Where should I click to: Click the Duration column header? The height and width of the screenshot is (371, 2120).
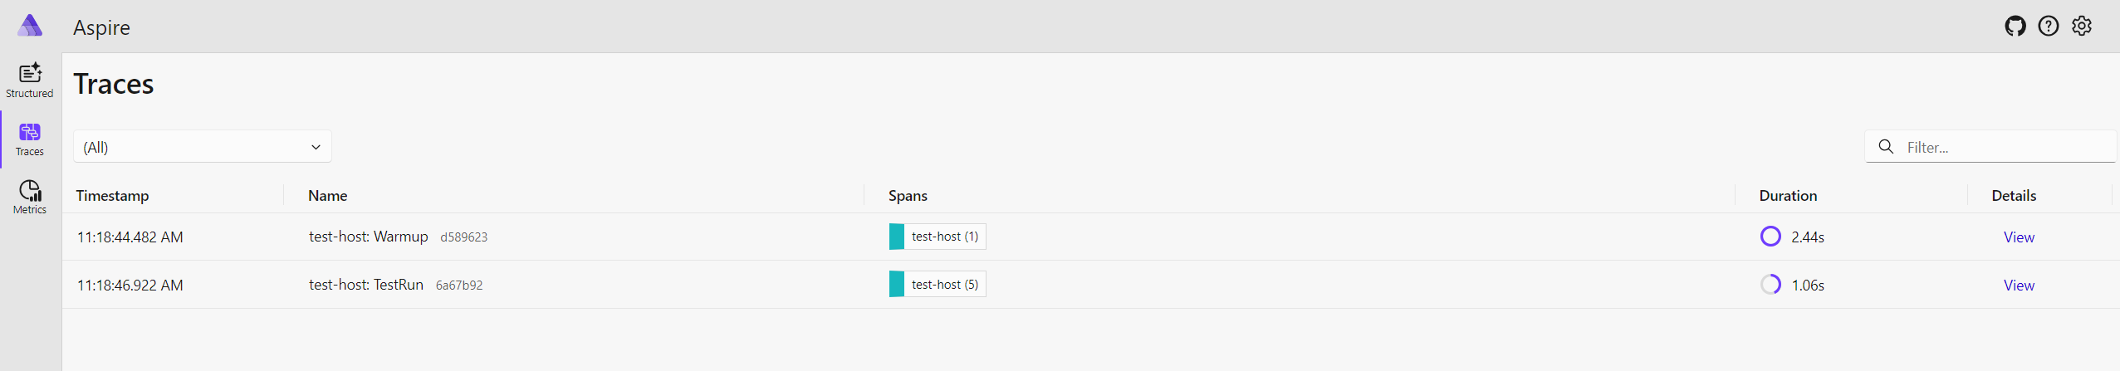coord(1788,196)
